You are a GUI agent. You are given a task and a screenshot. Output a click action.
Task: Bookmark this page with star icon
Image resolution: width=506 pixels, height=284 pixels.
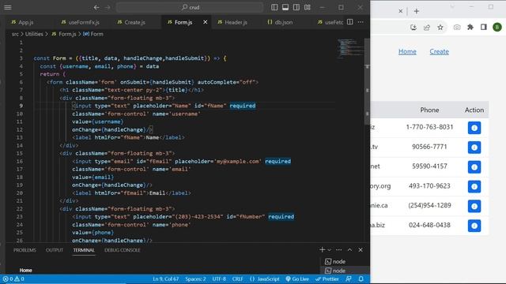pos(440,28)
